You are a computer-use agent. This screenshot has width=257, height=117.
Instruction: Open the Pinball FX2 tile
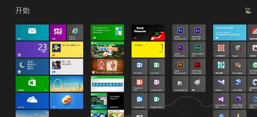click(x=116, y=101)
